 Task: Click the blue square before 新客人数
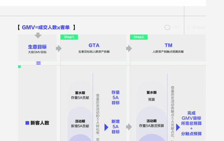[27, 123]
